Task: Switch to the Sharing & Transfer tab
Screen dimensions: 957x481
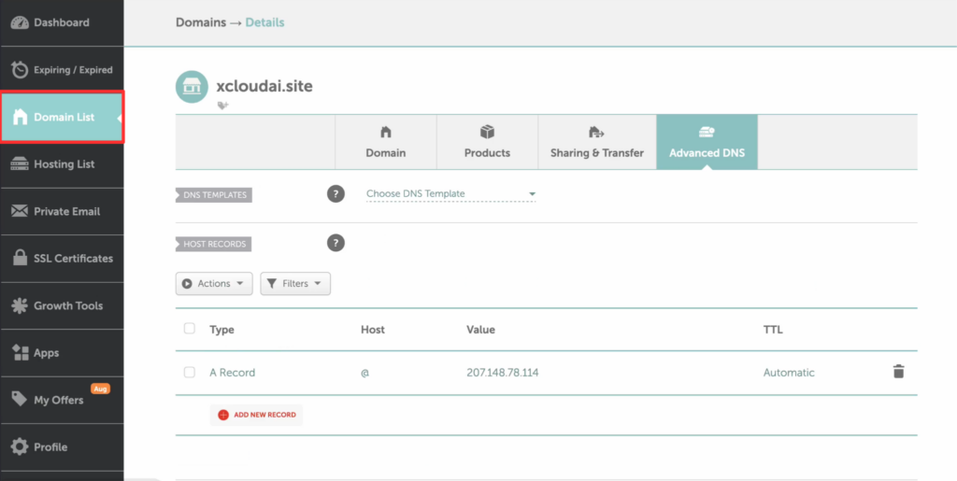Action: (597, 142)
